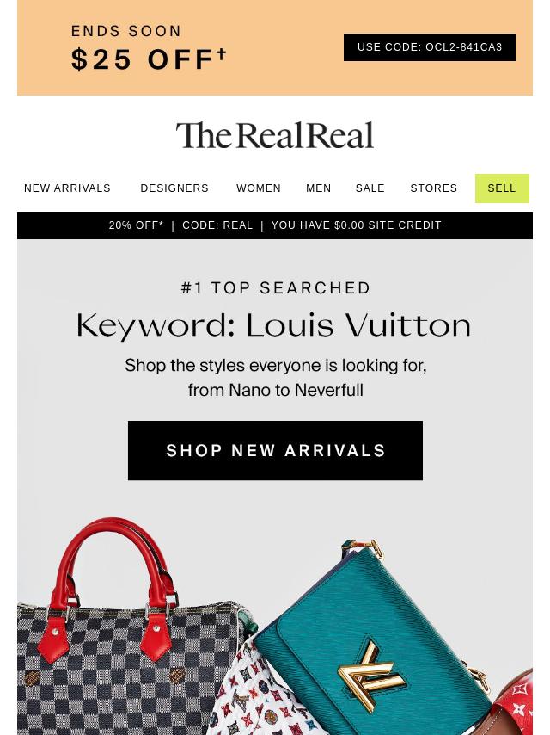Open The RealReal logo link
Viewport: 550px width, 735px height.
click(275, 135)
